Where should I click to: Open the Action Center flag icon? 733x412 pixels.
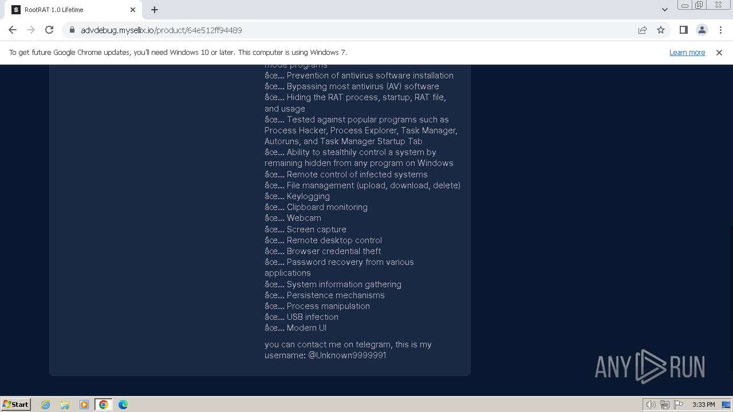click(679, 405)
